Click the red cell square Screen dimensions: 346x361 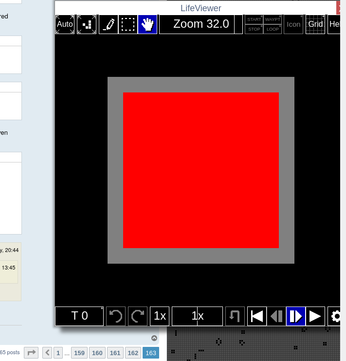click(201, 170)
